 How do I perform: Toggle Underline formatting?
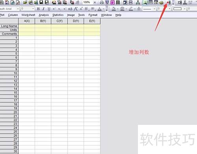(49, 9)
